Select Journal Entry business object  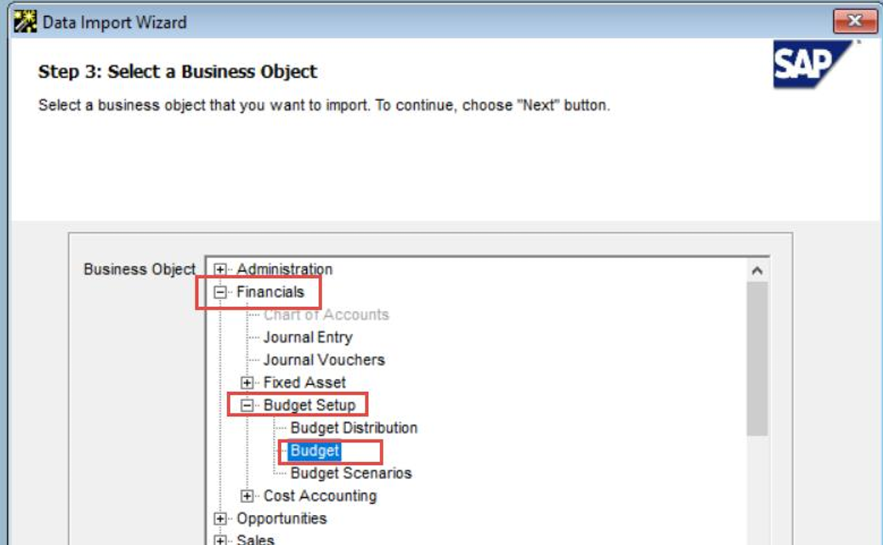click(307, 337)
